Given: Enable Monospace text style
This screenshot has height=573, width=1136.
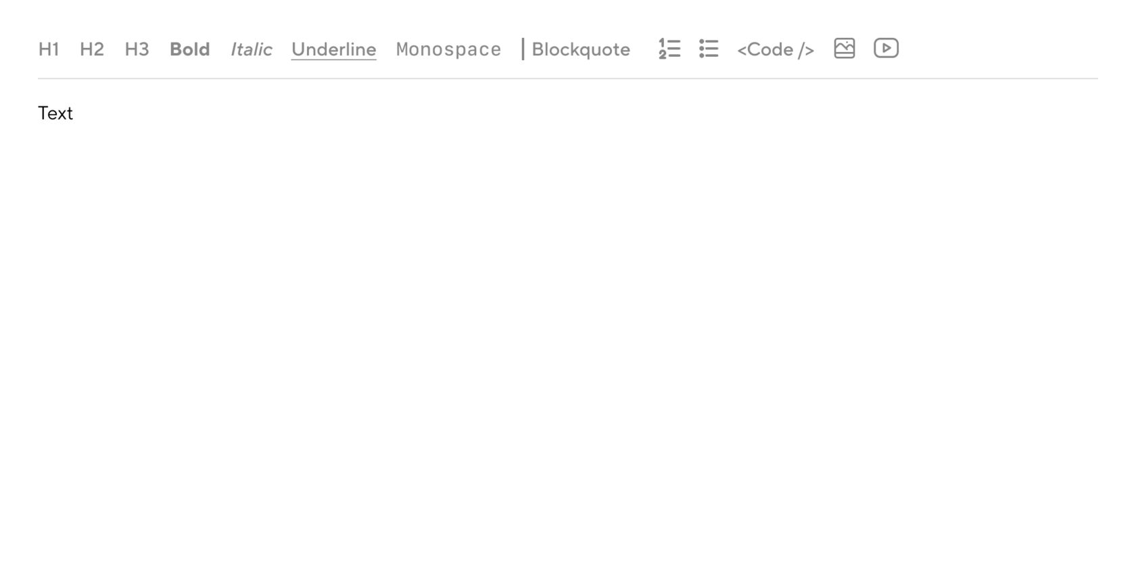Looking at the screenshot, I should 448,49.
